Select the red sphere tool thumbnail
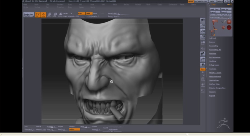The image size is (250, 136). [229, 22]
